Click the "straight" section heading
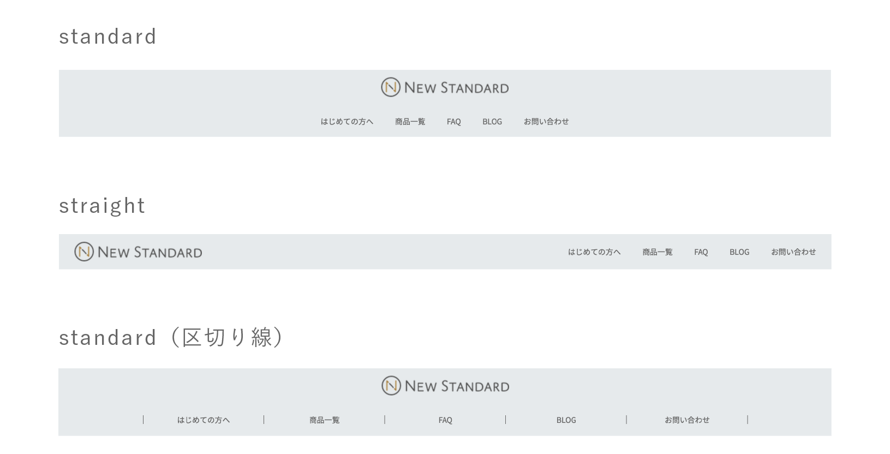The height and width of the screenshot is (454, 890). (x=102, y=206)
